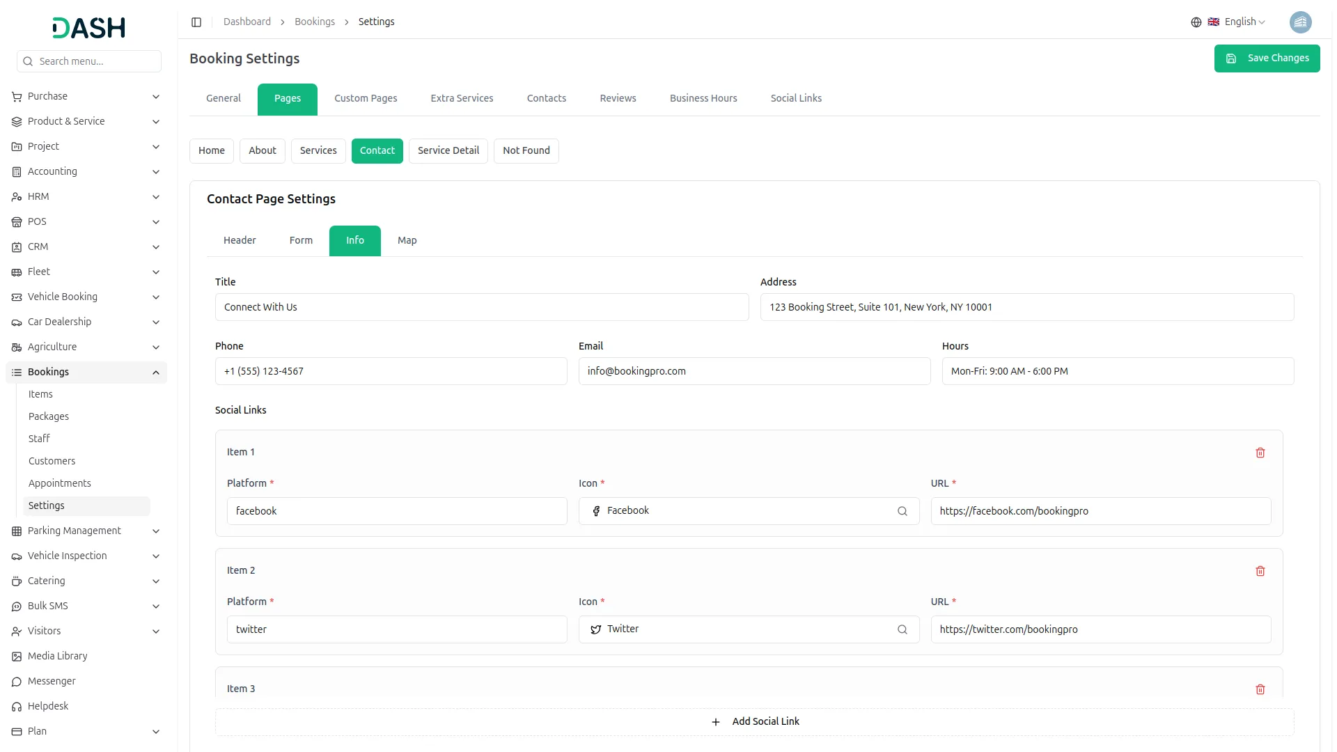This screenshot has width=1337, height=752.
Task: Open Media Library from sidebar
Action: click(x=57, y=656)
